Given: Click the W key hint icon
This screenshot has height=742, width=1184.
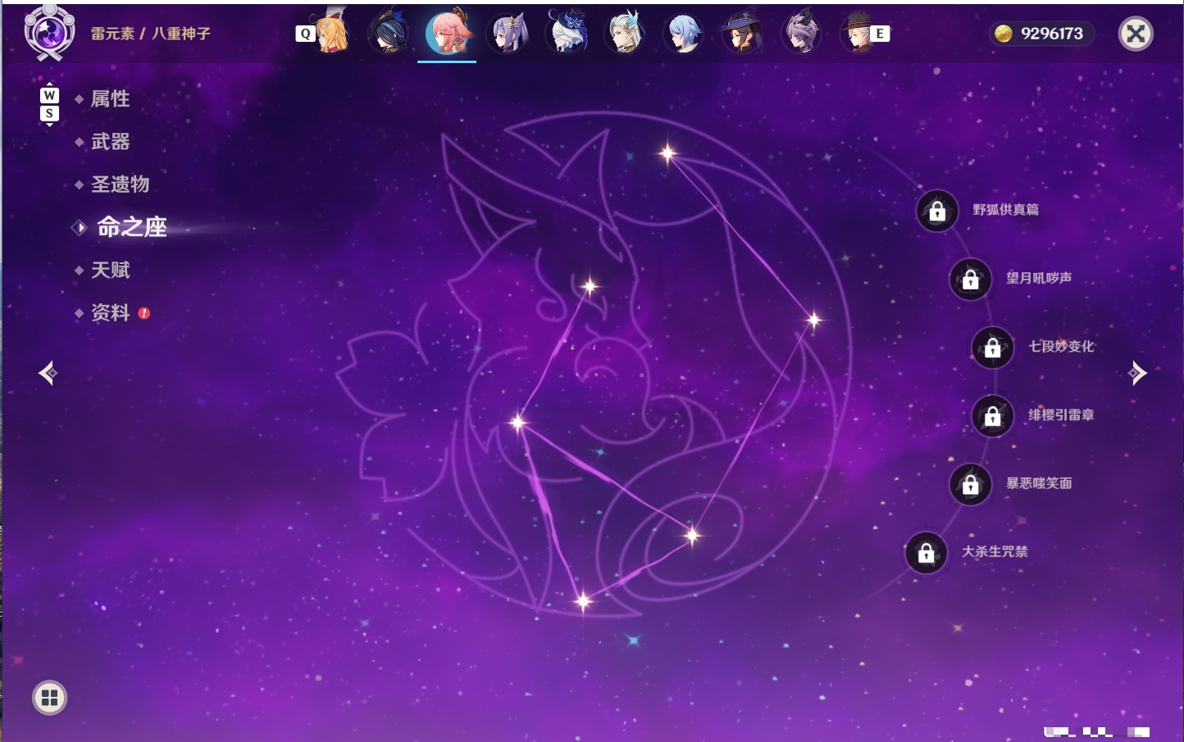Looking at the screenshot, I should point(49,95).
